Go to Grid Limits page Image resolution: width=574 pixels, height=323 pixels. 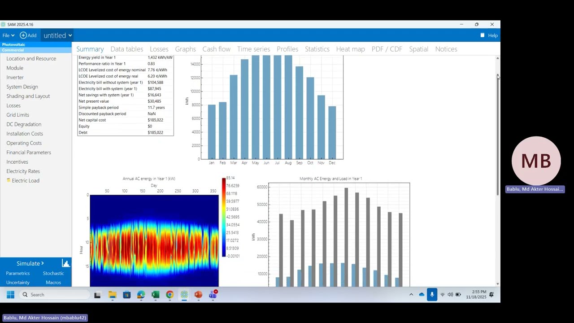click(17, 115)
